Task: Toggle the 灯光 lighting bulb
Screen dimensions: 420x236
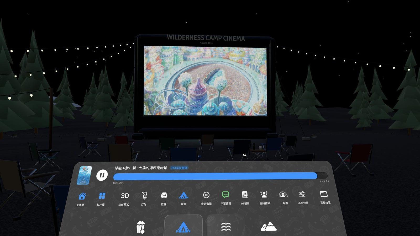Action: click(x=144, y=199)
